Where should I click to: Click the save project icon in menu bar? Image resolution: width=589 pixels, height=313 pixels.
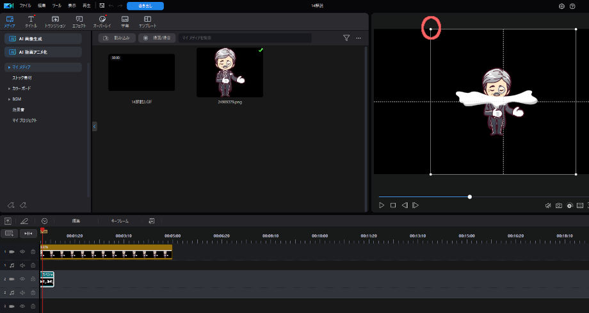[101, 6]
